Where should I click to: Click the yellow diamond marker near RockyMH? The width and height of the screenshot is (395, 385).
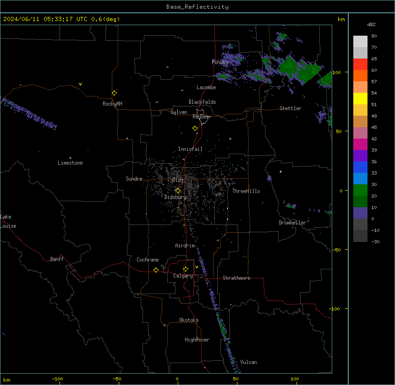[x=114, y=93]
